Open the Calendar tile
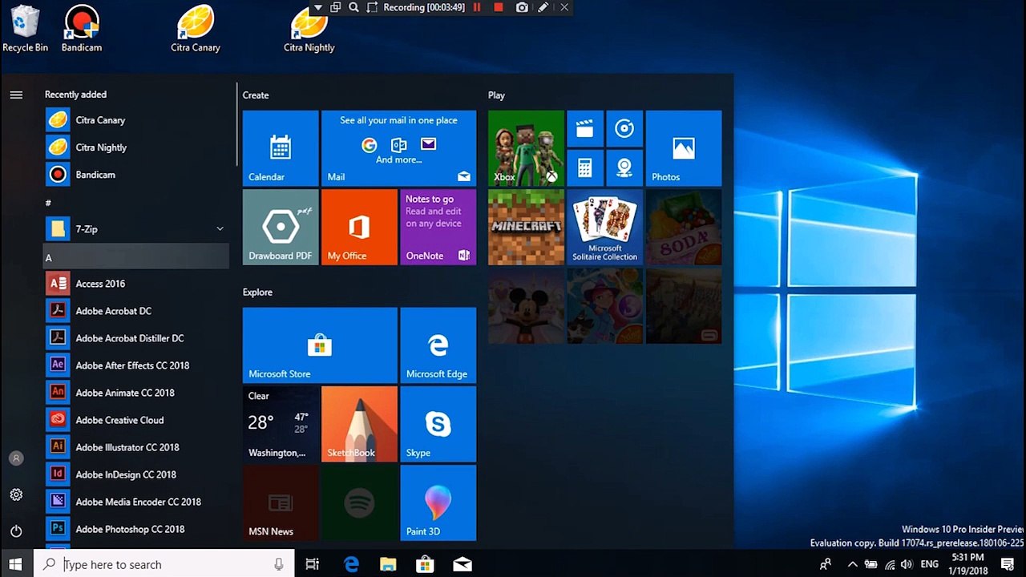The image size is (1026, 577). coord(281,148)
